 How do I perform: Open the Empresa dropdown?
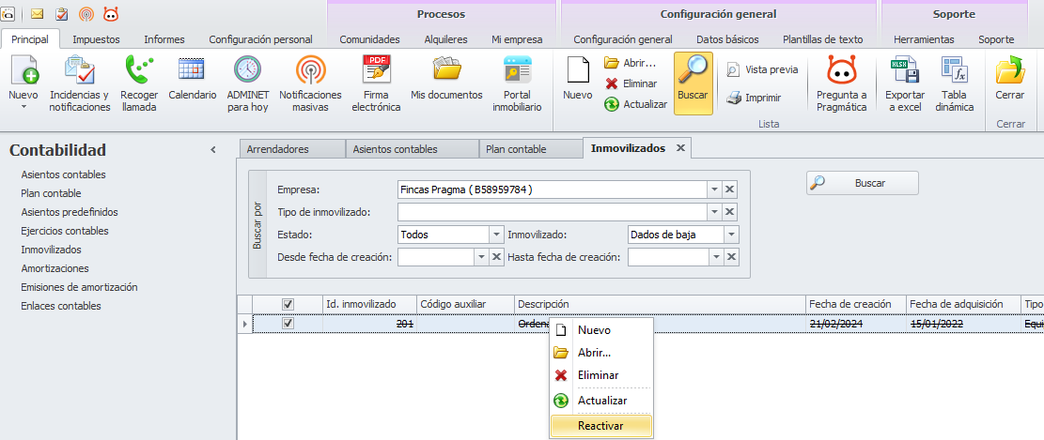point(714,190)
